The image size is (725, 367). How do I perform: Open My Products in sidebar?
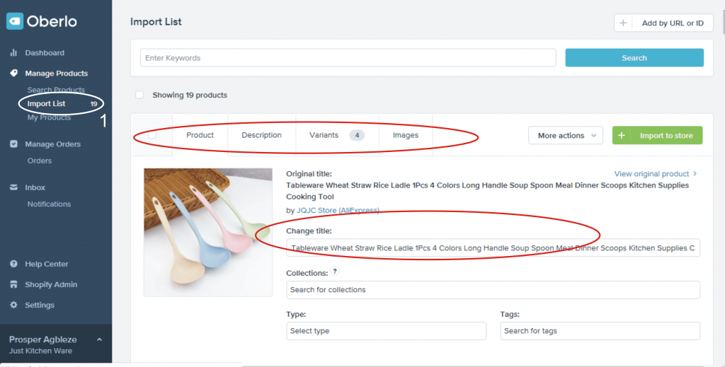(x=49, y=117)
